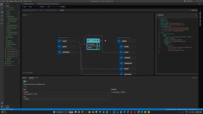Click zoom in icon on canvas controls
The width and height of the screenshot is (203, 114).
[26, 73]
